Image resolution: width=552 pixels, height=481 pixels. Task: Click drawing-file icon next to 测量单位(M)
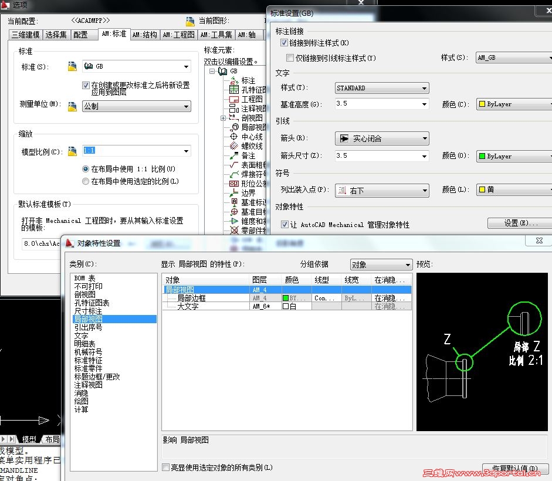pyautogui.click(x=72, y=106)
